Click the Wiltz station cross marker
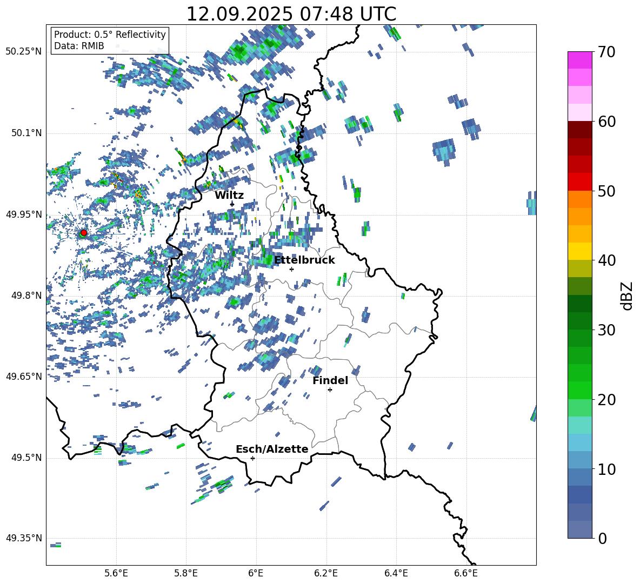This screenshot has width=640, height=584. coord(232,204)
